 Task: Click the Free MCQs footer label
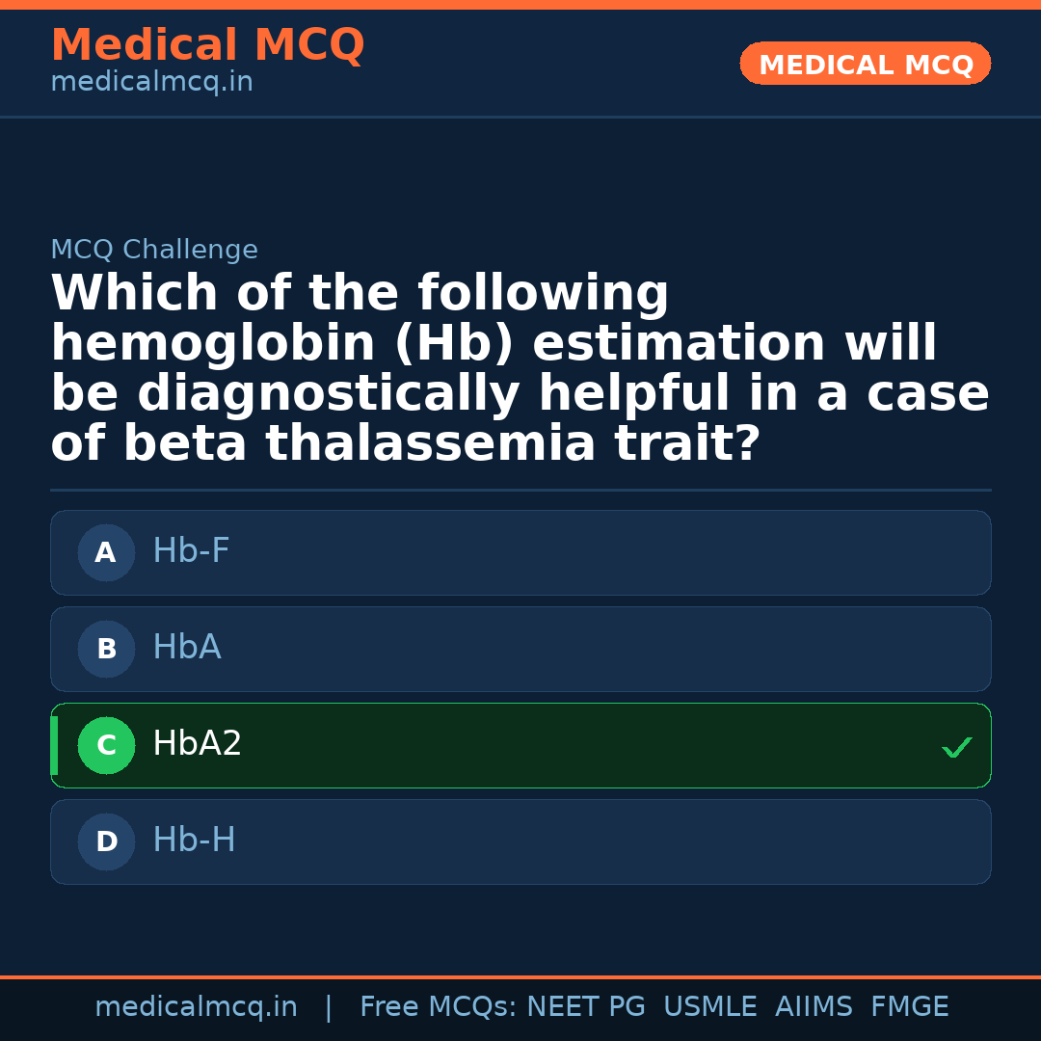point(439,1007)
